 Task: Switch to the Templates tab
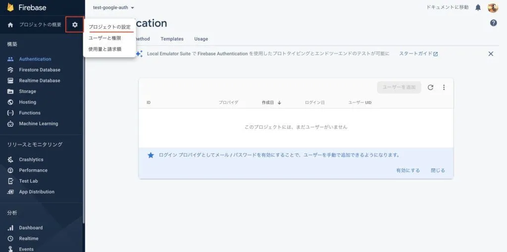[172, 39]
